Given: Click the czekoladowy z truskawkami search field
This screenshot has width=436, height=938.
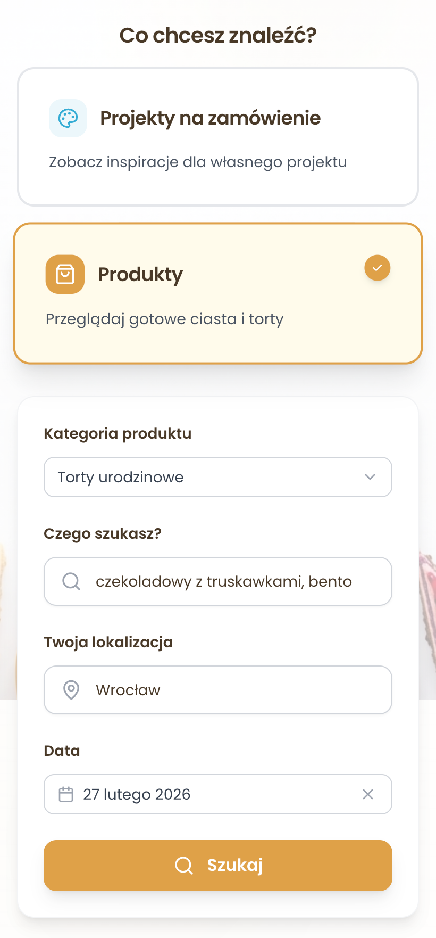Looking at the screenshot, I should click(x=218, y=581).
